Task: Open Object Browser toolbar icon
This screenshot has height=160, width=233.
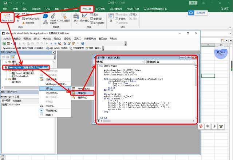Action: click(x=73, y=44)
